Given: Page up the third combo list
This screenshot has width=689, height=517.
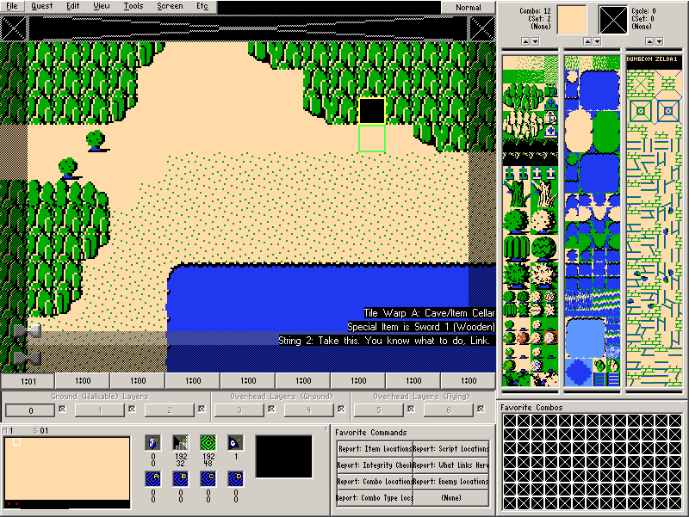Looking at the screenshot, I should 649,41.
